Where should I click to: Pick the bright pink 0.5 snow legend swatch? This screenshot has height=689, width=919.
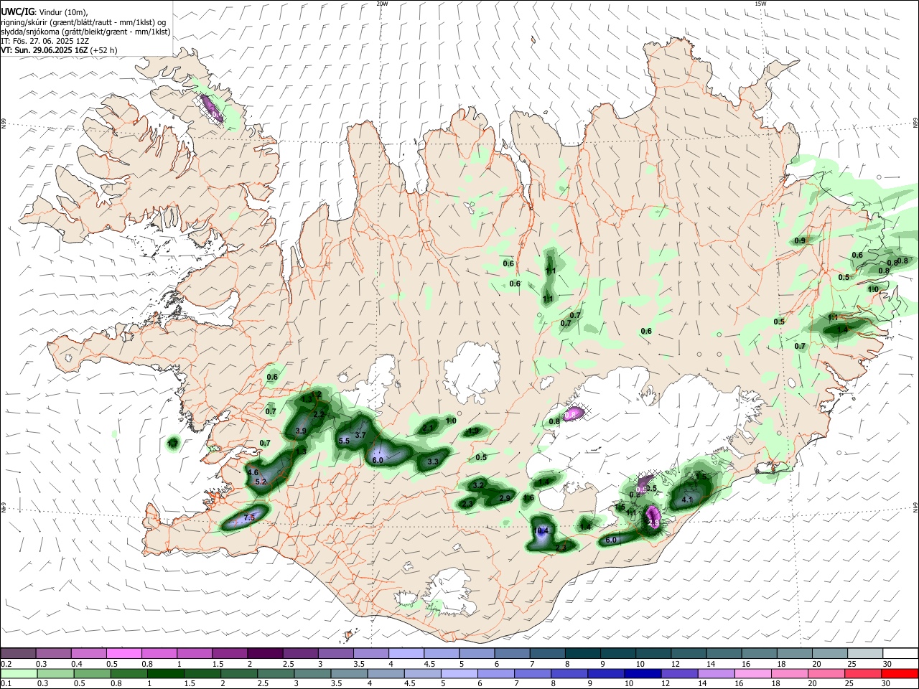click(123, 653)
